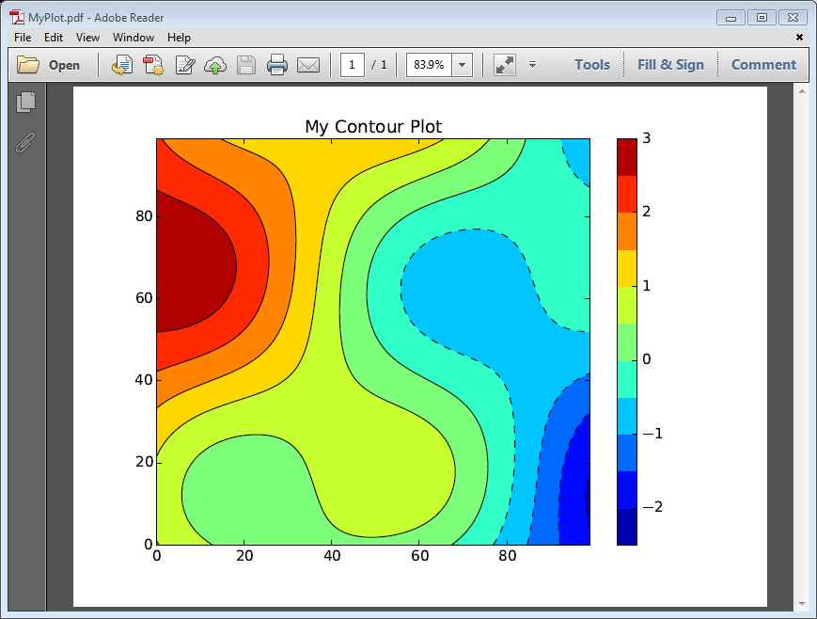Click the floppy disk save icon
817x619 pixels.
[246, 65]
